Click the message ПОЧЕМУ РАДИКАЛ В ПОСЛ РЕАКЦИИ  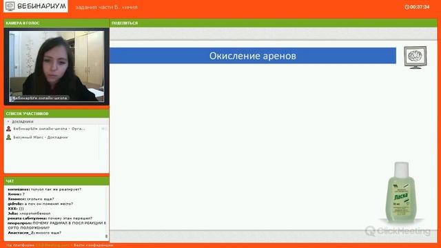click(57, 225)
